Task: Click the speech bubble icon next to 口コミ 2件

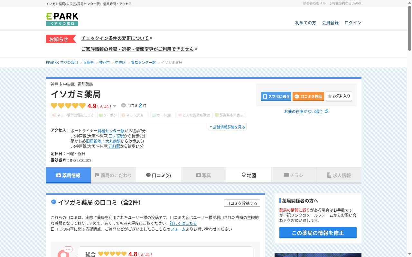Action: tap(123, 105)
